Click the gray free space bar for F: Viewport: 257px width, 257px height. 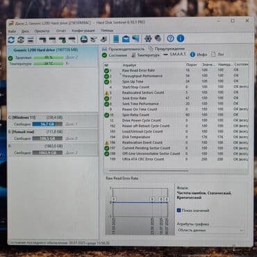pos(47,153)
